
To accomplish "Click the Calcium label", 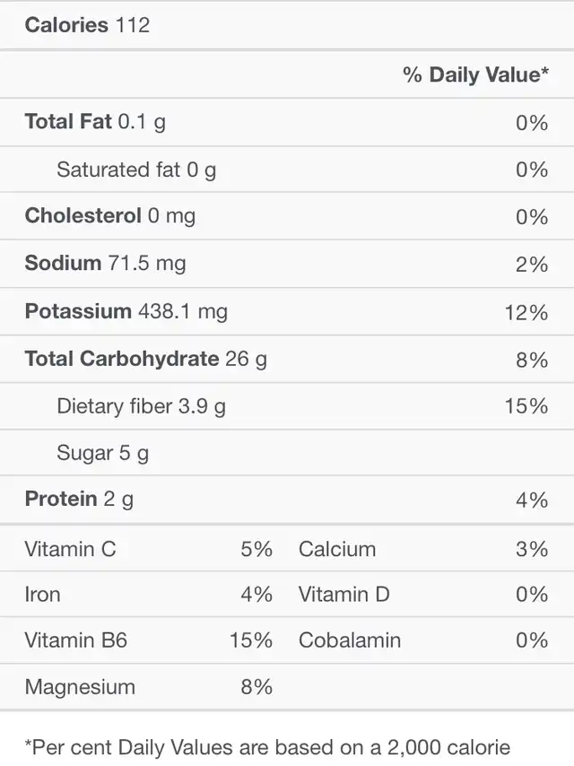I will tap(337, 549).
